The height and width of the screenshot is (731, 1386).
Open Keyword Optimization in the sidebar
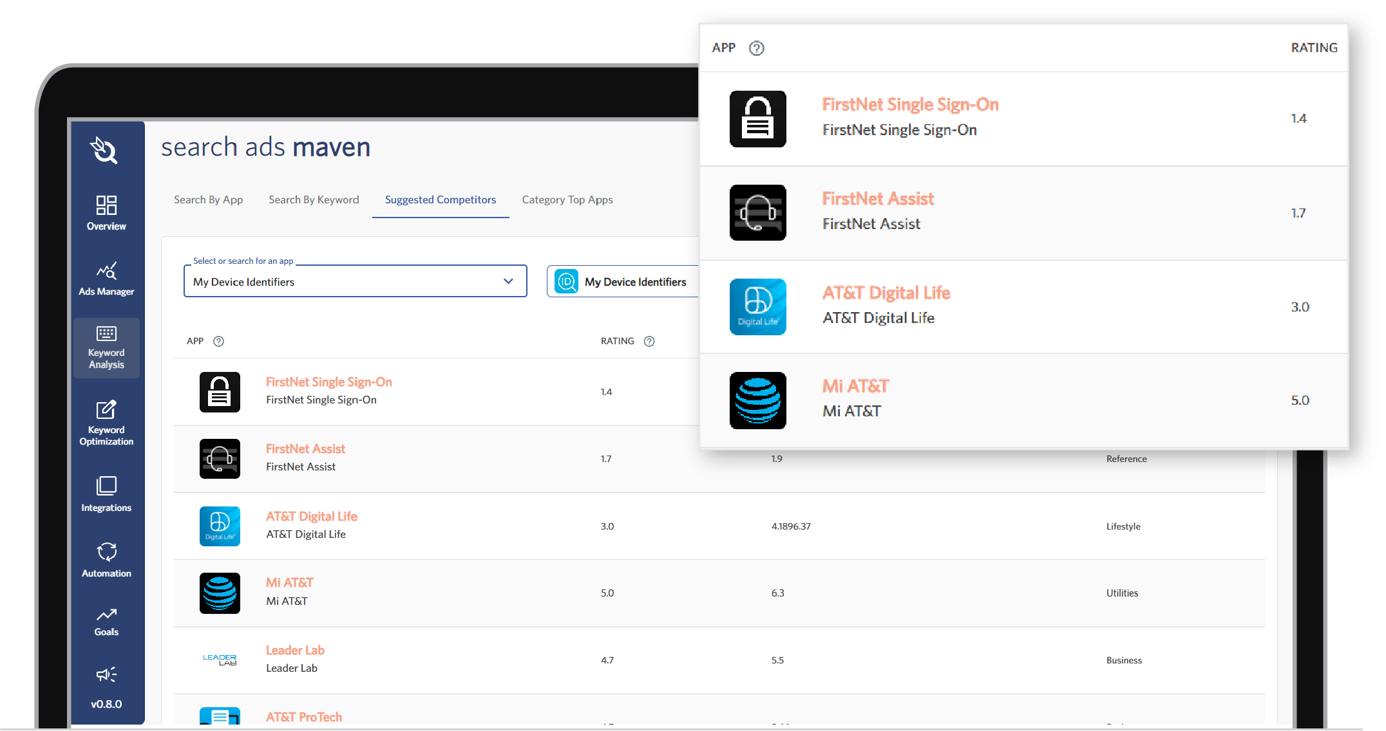coord(106,423)
